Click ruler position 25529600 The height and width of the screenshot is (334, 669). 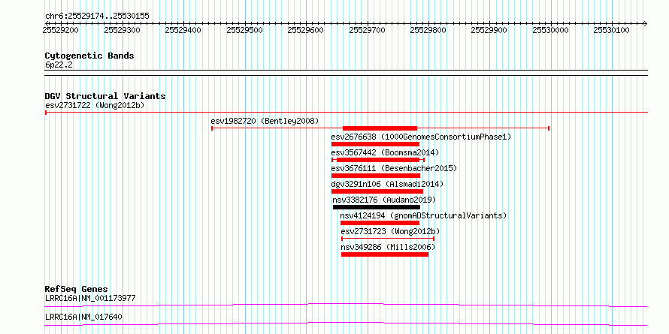305,30
